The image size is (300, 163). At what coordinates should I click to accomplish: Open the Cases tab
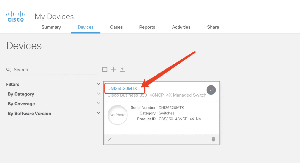tap(116, 27)
